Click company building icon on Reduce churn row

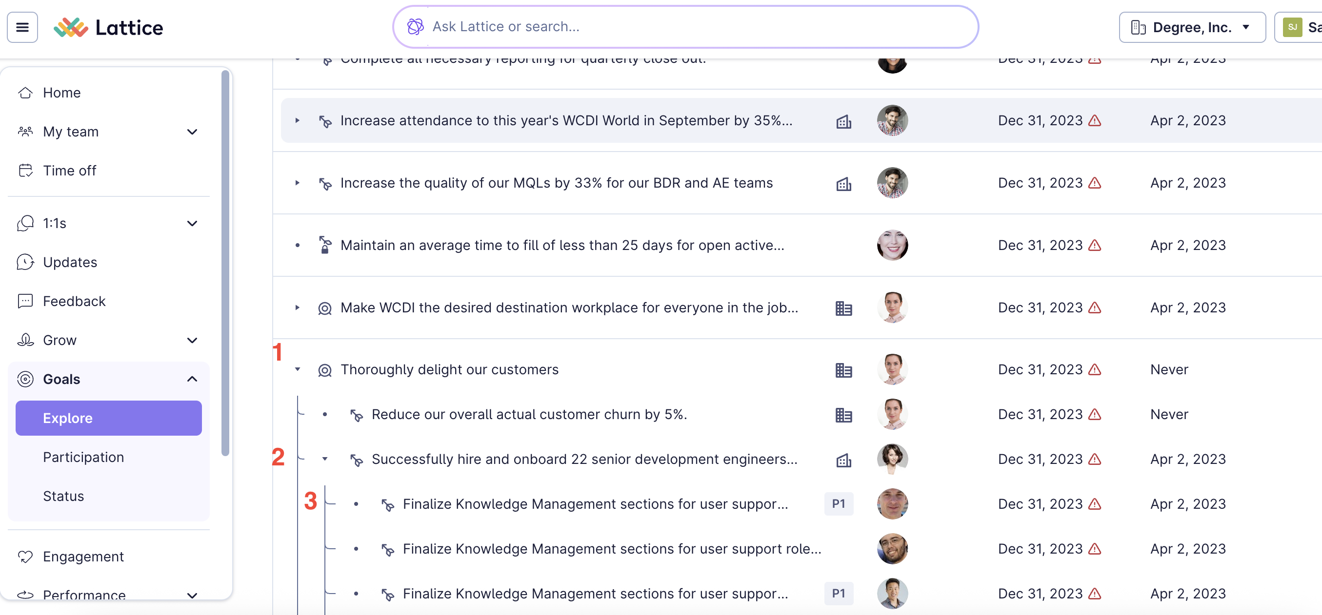(x=843, y=415)
